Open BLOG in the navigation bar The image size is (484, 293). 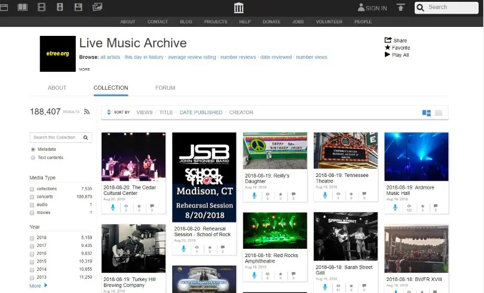[x=186, y=22]
